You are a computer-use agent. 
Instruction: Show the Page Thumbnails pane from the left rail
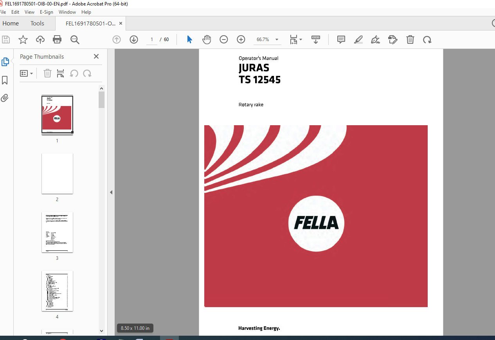point(5,62)
